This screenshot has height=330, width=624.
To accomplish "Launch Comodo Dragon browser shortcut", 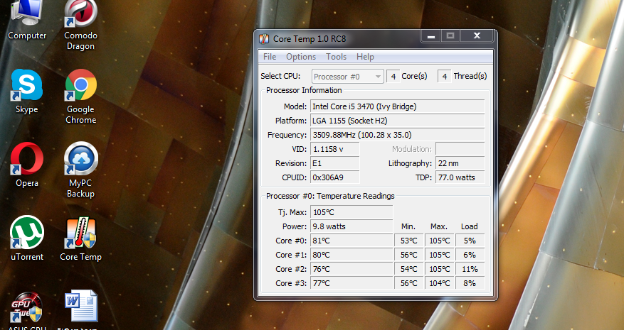I will (x=80, y=14).
